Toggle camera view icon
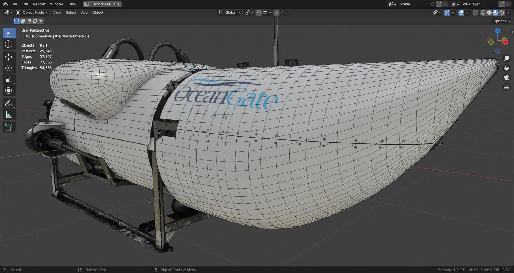 coord(506,78)
